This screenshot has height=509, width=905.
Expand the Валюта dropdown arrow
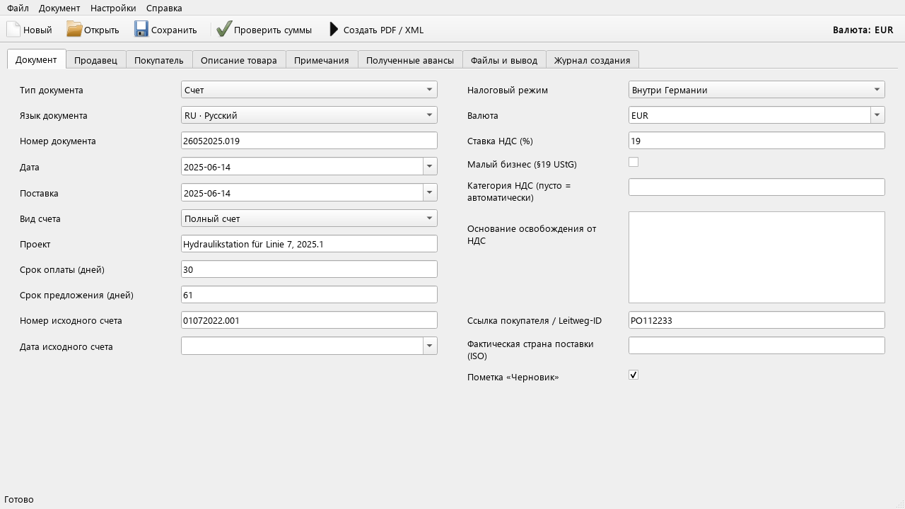tap(877, 115)
